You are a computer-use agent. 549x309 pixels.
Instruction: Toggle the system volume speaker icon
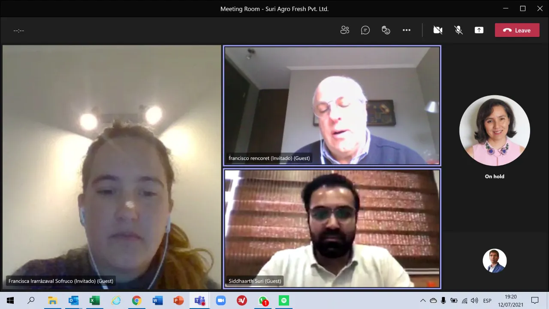(474, 300)
